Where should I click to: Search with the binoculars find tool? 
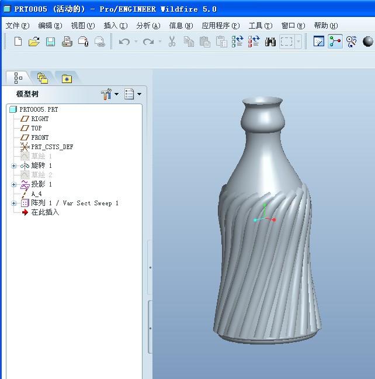coord(270,42)
